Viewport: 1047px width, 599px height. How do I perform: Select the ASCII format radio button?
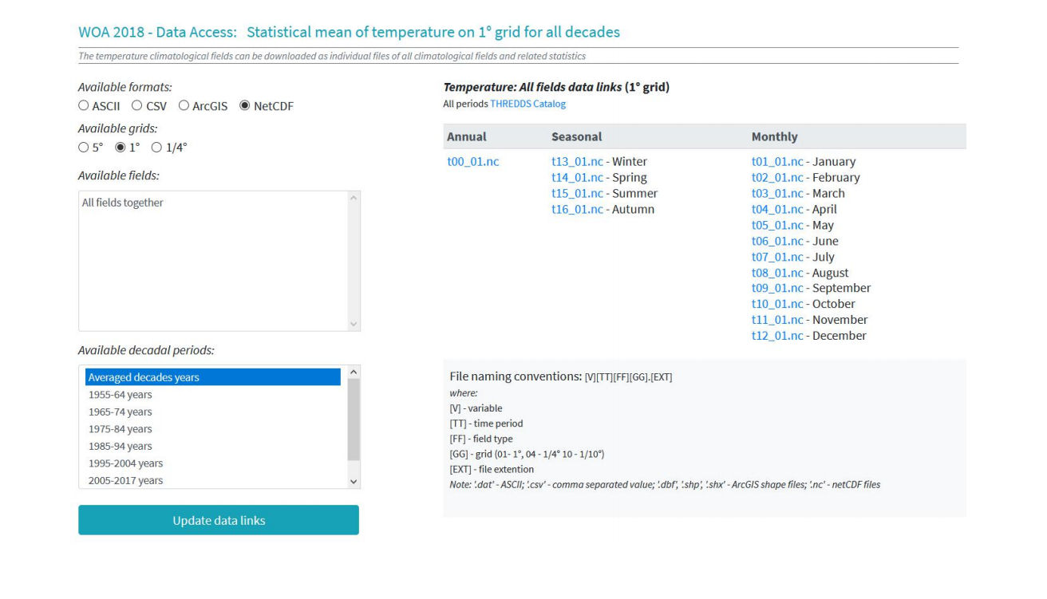[84, 106]
